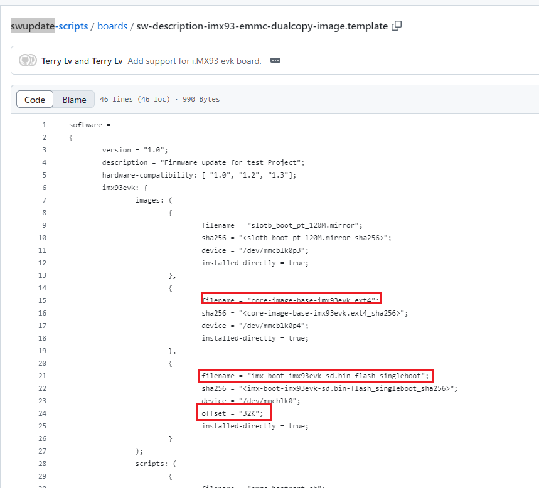Select line number 21 in code gutter
The image size is (539, 488).
coord(42,376)
